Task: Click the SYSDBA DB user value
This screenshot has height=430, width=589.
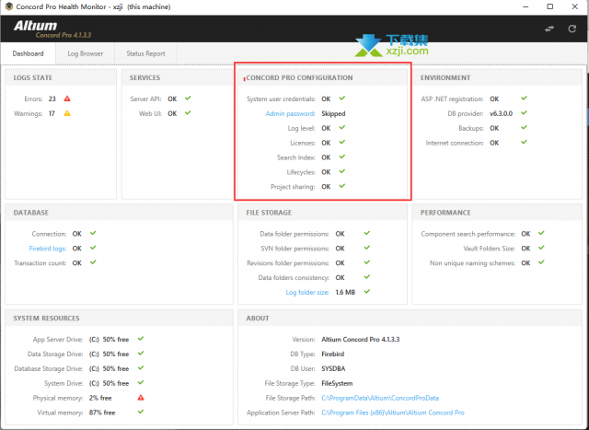Action: click(x=333, y=368)
